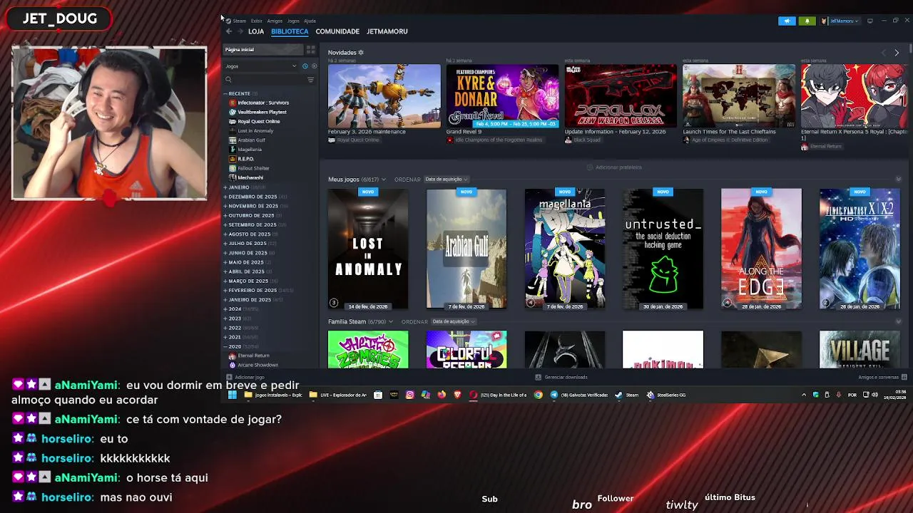The image size is (913, 513).
Task: Open Lost in Anomaly game cover
Action: (x=368, y=249)
